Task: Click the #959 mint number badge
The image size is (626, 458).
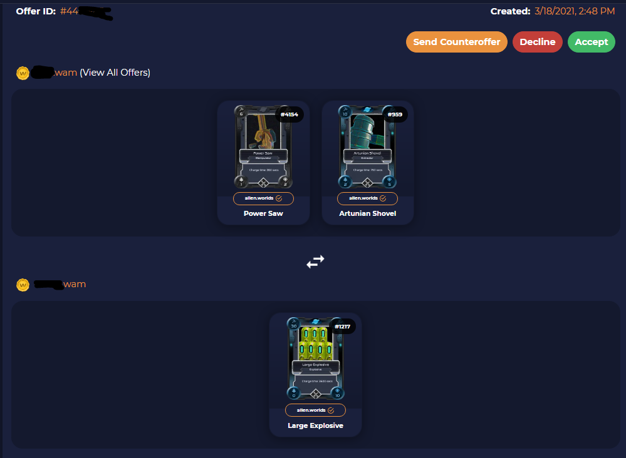Action: click(395, 114)
